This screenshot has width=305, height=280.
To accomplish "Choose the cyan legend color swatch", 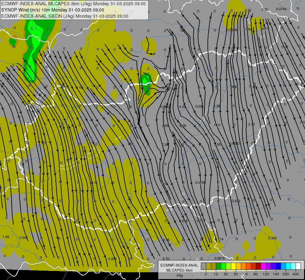I will (288, 266).
